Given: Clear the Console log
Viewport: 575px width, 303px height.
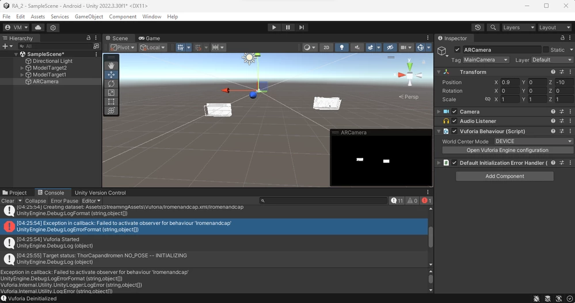Looking at the screenshot, I should coord(7,201).
